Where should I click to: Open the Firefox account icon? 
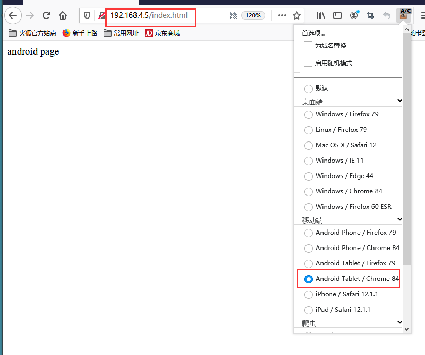pos(354,15)
